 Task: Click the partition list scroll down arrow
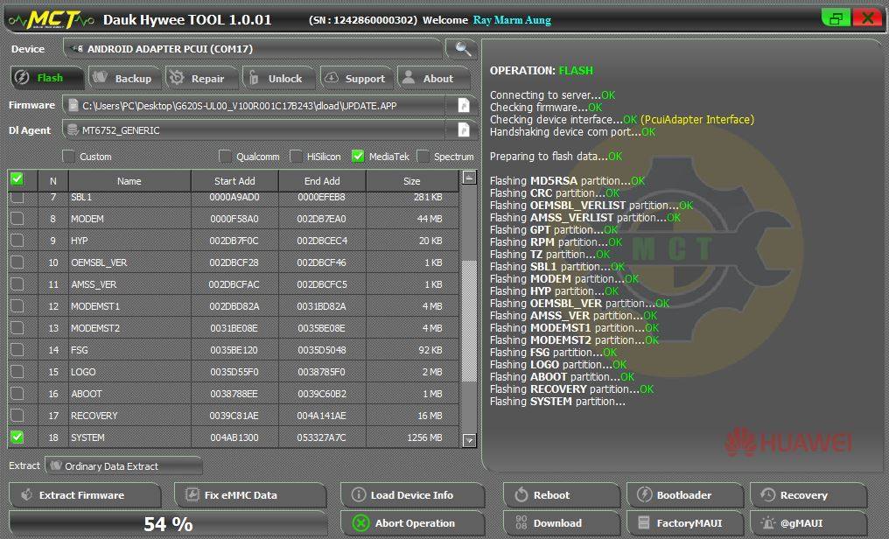[470, 440]
